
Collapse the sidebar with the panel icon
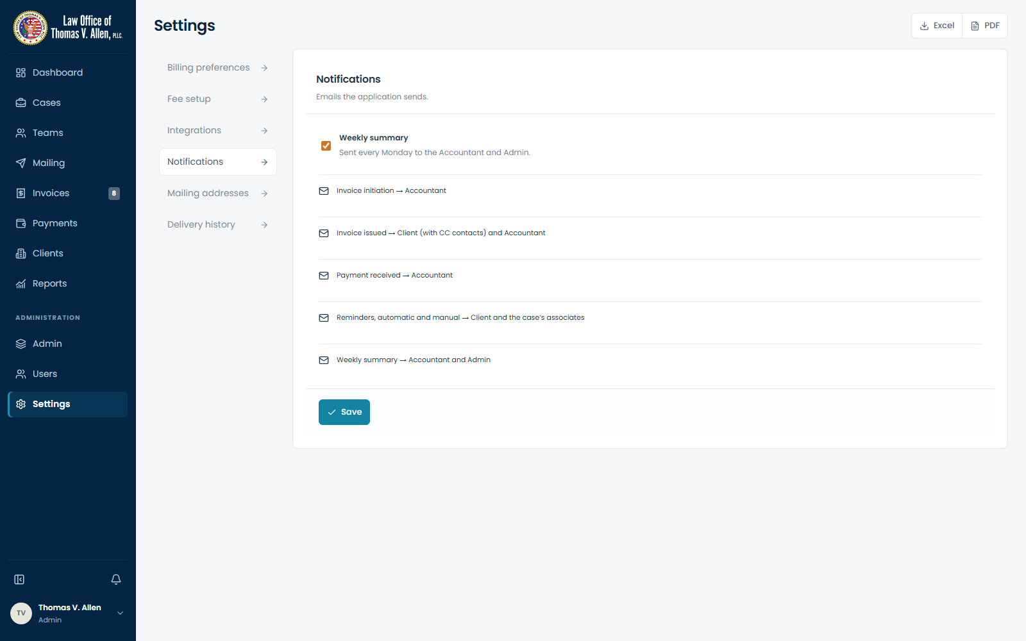[x=19, y=579]
